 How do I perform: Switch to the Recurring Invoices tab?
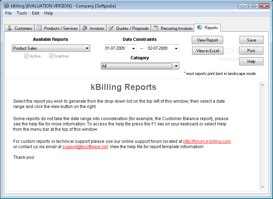172,28
